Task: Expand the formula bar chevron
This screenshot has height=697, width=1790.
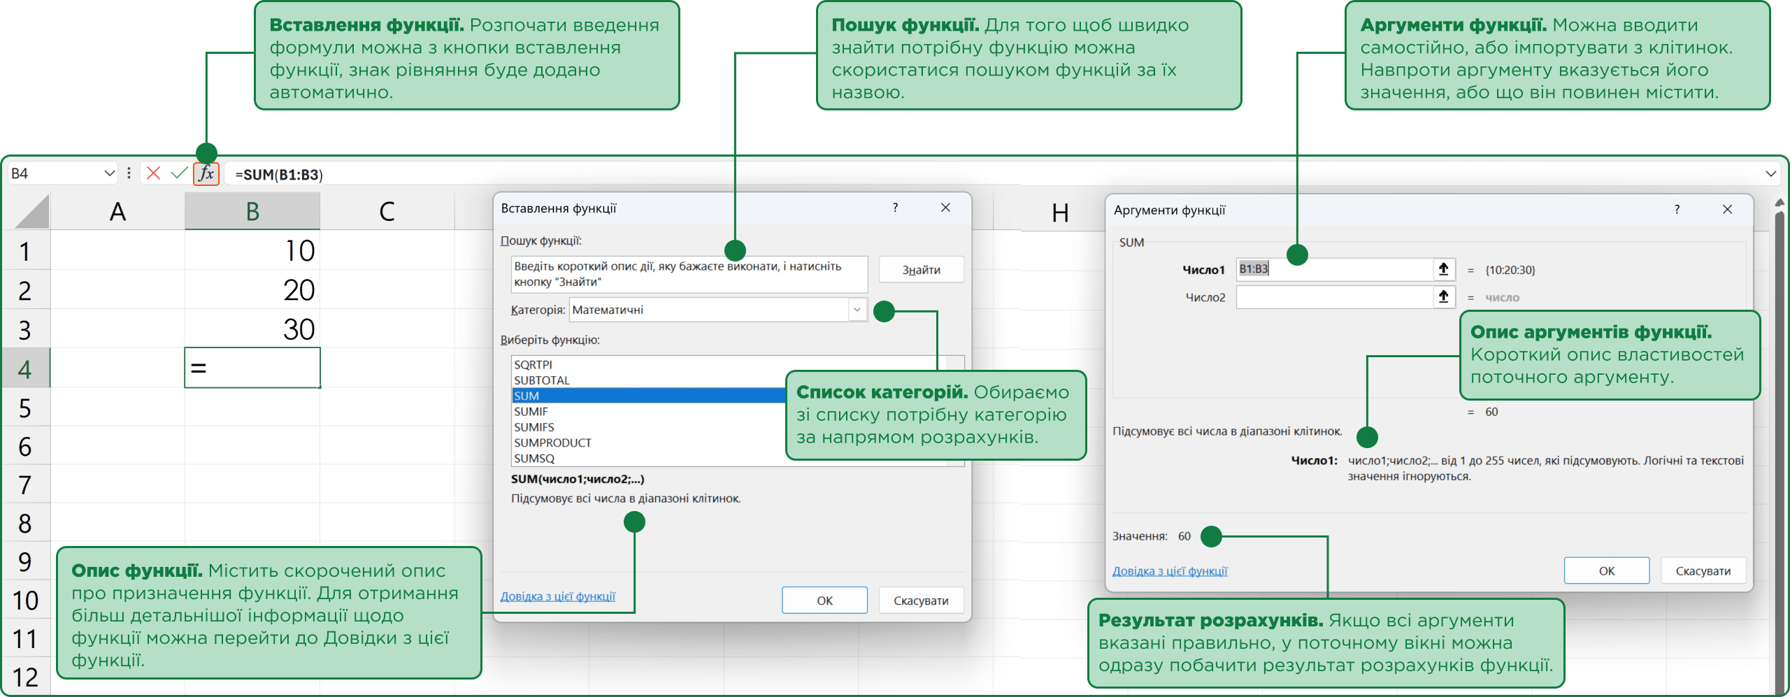Action: coord(1770,173)
